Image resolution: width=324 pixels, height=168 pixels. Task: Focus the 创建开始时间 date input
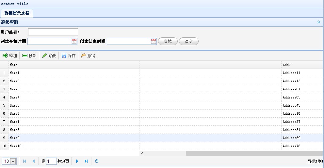(50, 41)
